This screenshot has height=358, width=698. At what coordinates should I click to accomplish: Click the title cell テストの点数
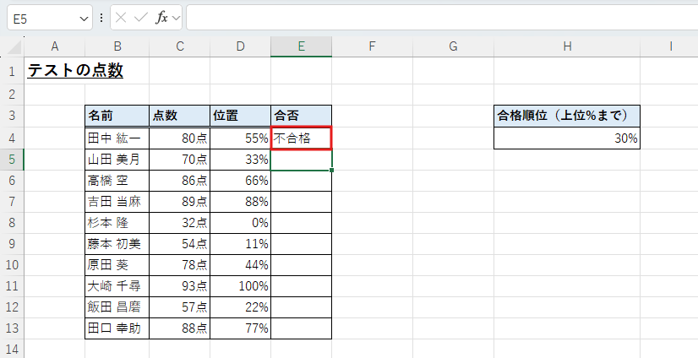click(x=75, y=71)
